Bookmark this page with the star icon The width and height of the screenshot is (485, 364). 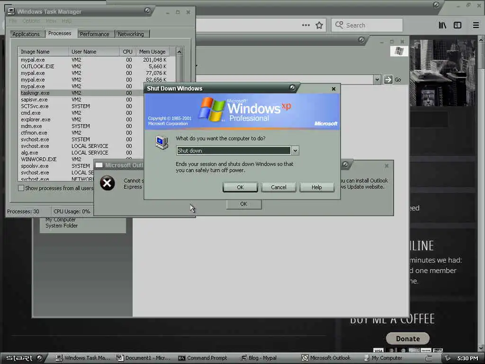(x=319, y=25)
